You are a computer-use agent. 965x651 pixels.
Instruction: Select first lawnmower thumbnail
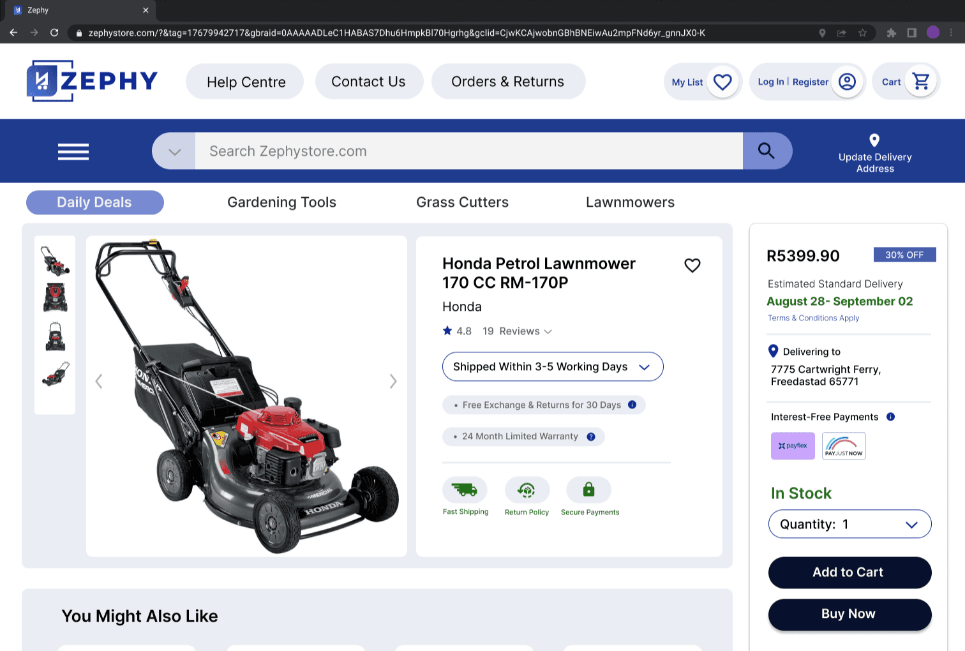coord(55,260)
